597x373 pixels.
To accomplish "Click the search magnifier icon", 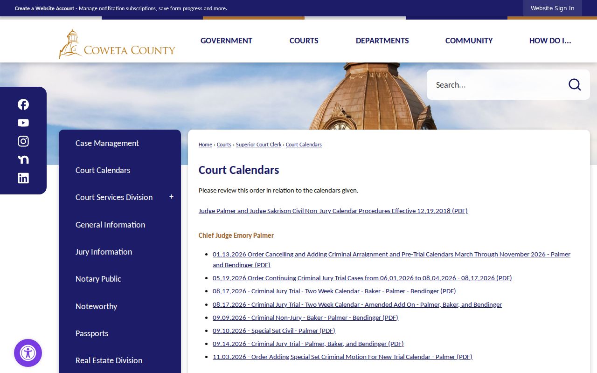I will pos(575,84).
